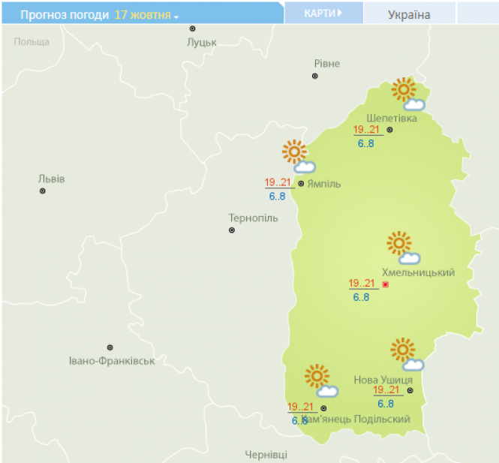Click the Чернівці city label
Image resolution: width=499 pixels, height=463 pixels.
(266, 455)
